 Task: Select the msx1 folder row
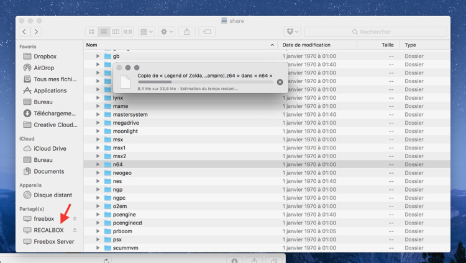[267, 148]
